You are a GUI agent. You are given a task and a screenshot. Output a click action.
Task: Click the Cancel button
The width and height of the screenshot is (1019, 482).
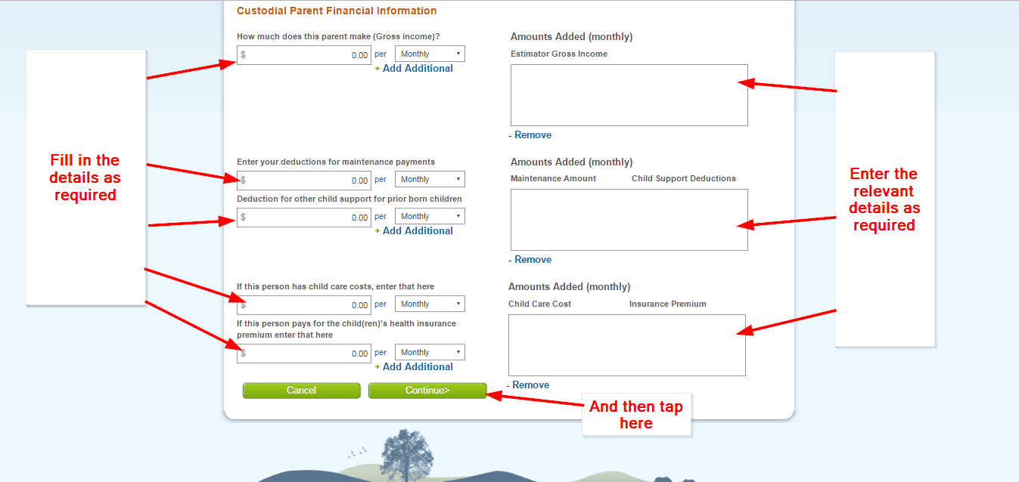click(x=302, y=391)
